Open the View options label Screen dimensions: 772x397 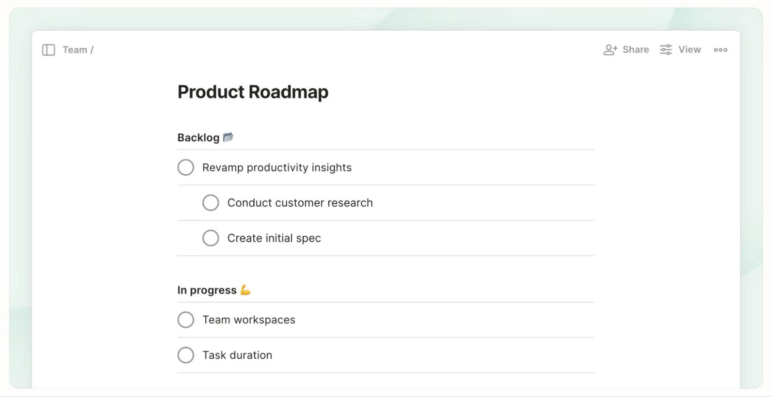coord(689,50)
